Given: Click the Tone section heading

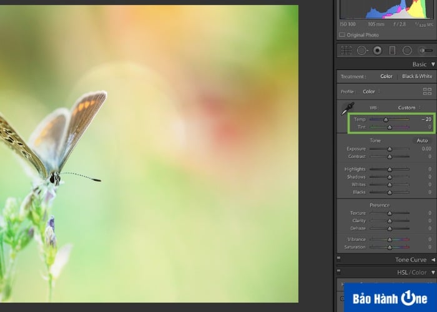Looking at the screenshot, I should tap(375, 140).
